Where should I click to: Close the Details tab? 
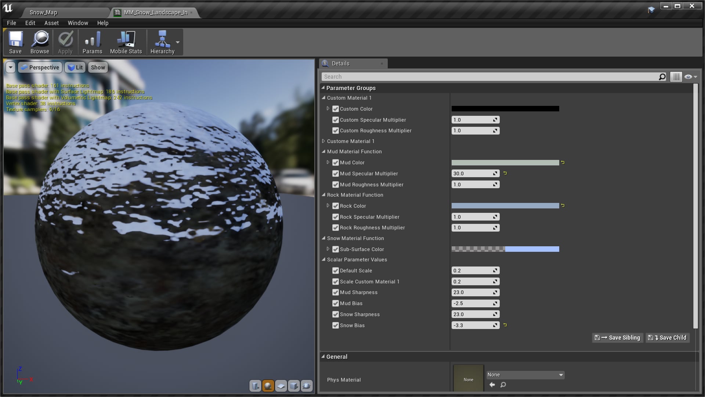coord(382,64)
